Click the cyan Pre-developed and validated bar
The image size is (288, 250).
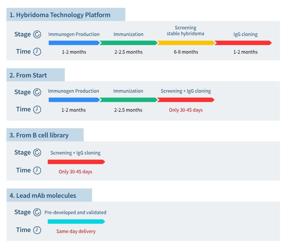click(x=77, y=222)
